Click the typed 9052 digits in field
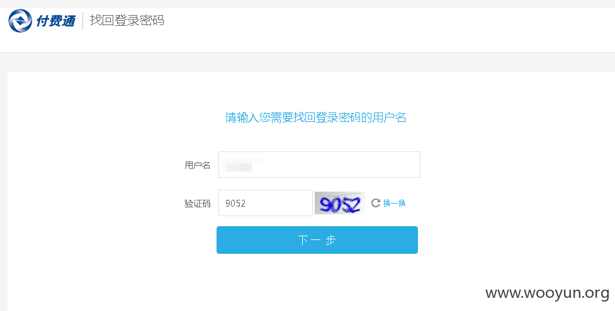Viewport: 615px width, 311px height. pyautogui.click(x=235, y=204)
